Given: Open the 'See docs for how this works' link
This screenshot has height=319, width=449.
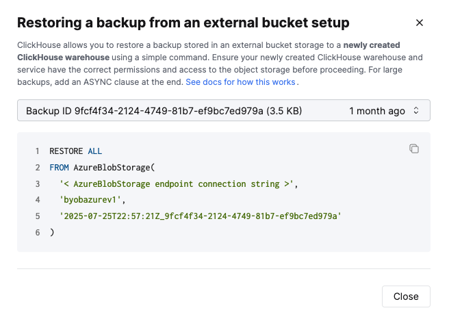Looking at the screenshot, I should coord(241,82).
